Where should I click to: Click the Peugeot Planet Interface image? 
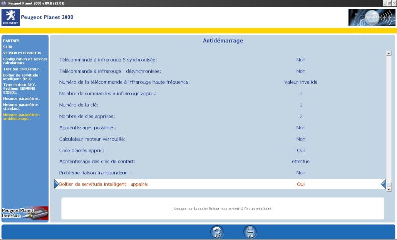click(x=25, y=213)
